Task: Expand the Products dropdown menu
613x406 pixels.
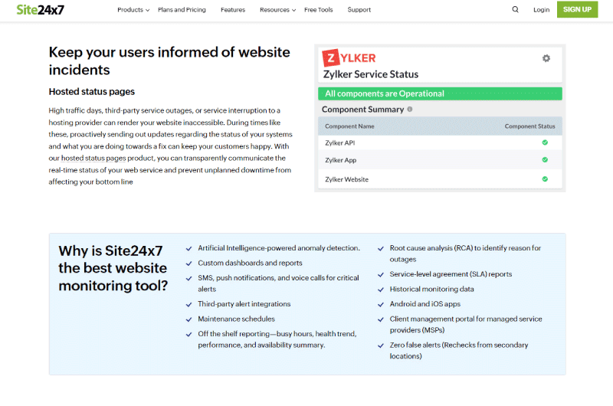Action: (133, 10)
